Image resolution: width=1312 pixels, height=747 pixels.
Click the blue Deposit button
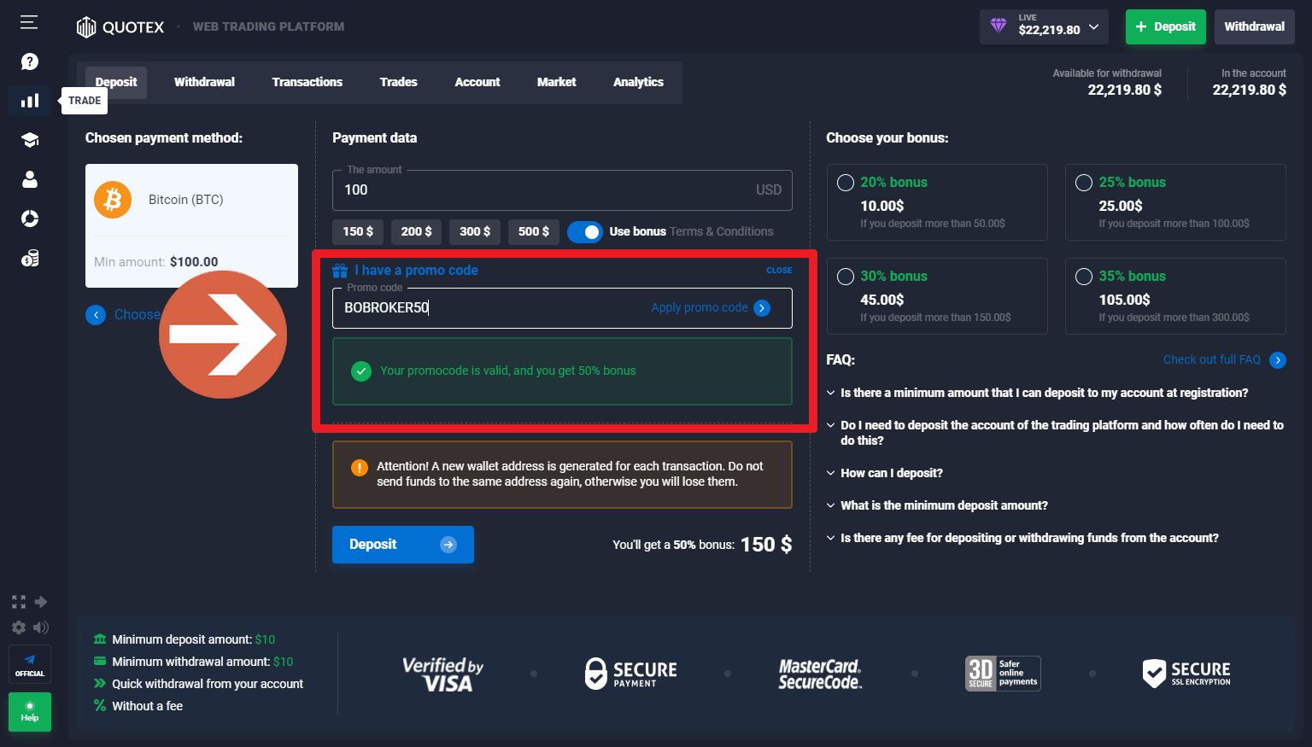(x=402, y=544)
